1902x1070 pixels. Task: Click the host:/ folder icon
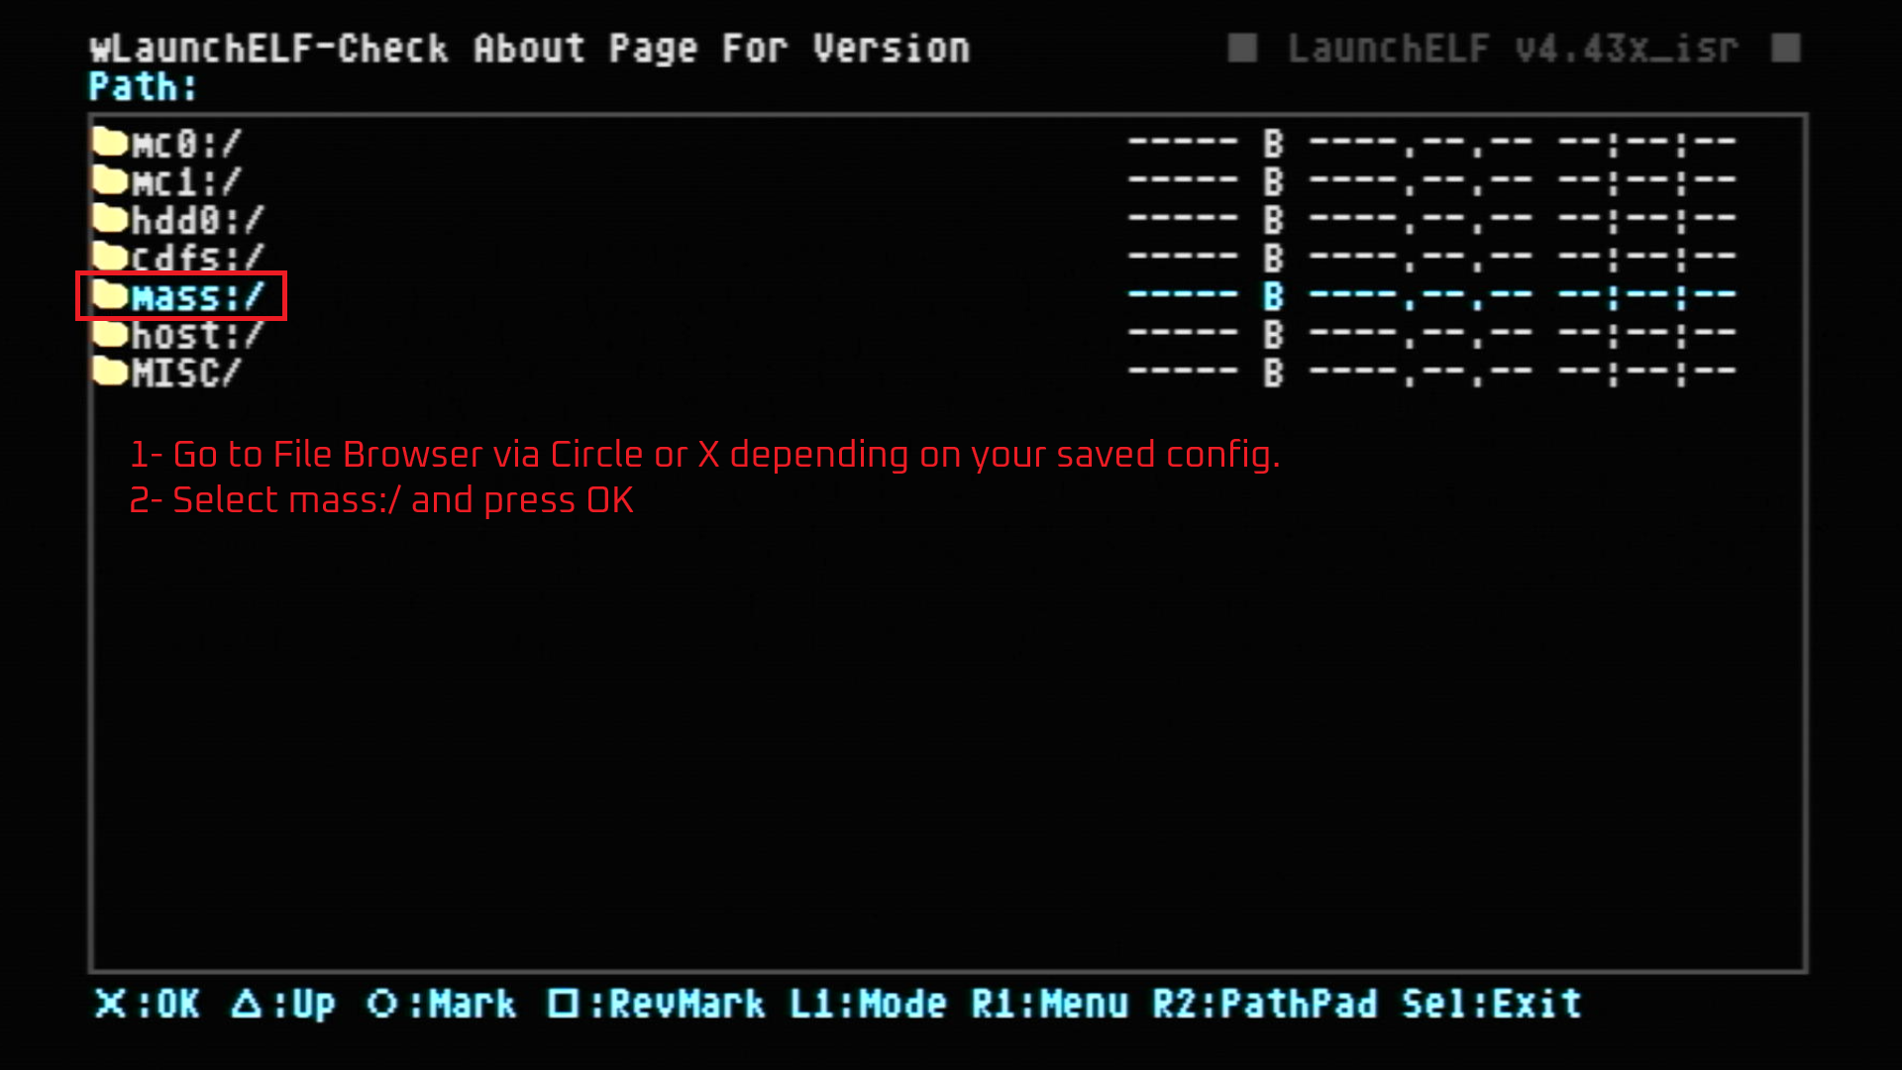click(x=111, y=334)
